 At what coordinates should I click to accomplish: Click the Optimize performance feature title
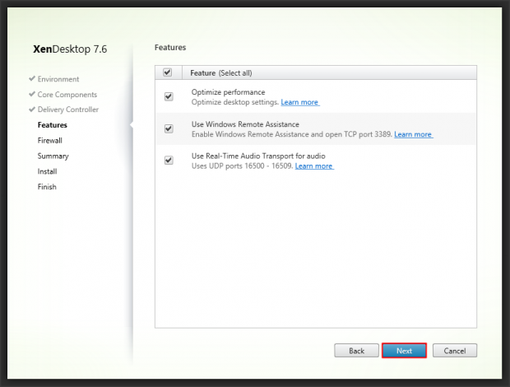click(229, 92)
